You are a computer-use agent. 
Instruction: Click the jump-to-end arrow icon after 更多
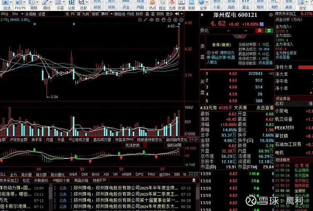177,14
